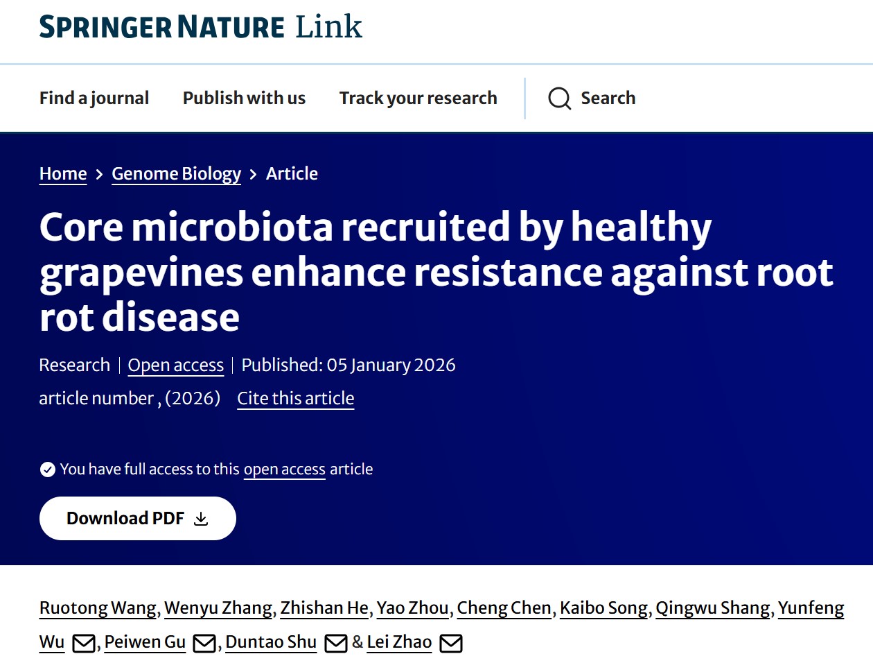The width and height of the screenshot is (873, 672).
Task: Open the Publish with us menu
Action: pos(244,98)
